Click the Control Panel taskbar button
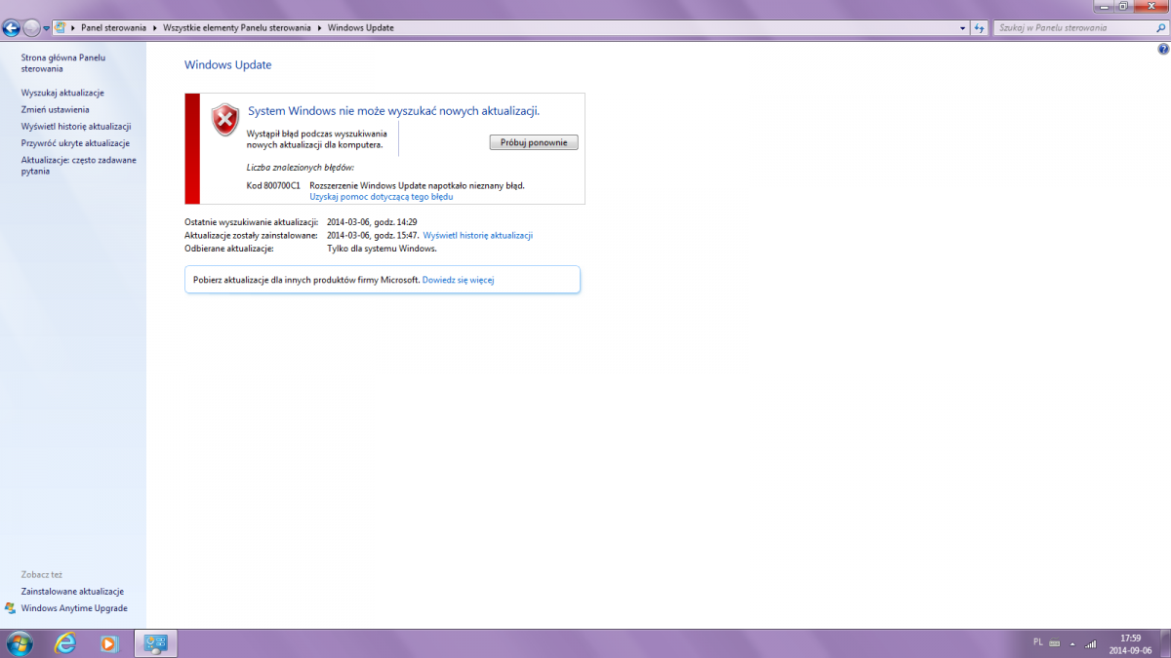 (155, 643)
